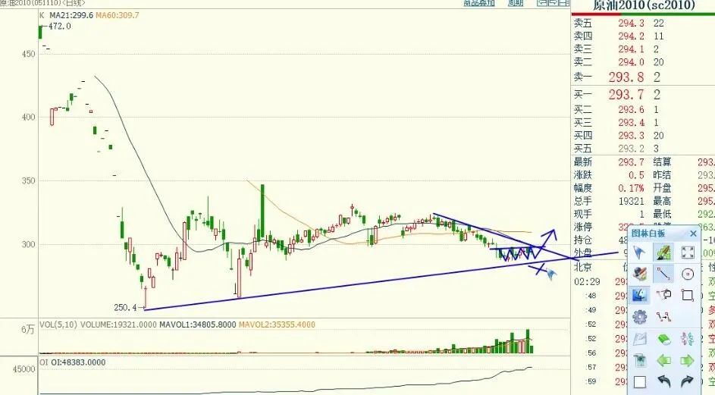Redo drawing with curved right arrow
This screenshot has height=395, width=715.
pyautogui.click(x=687, y=381)
